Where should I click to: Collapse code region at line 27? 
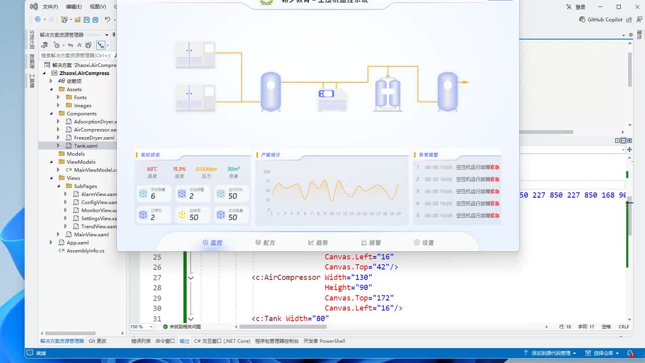191,278
